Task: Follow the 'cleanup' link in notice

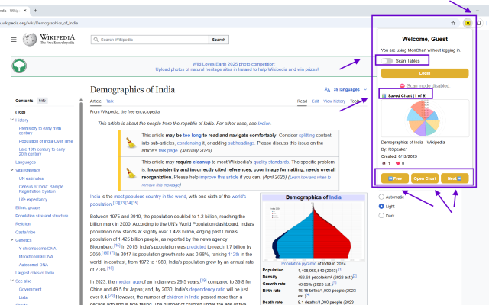Action: [x=202, y=162]
